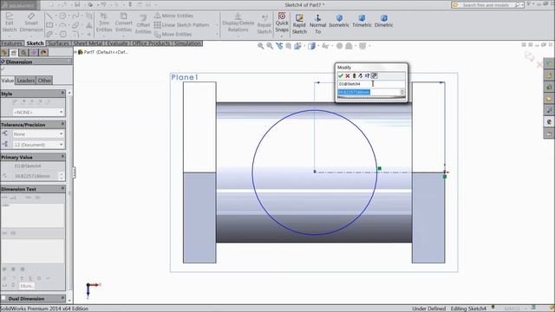Click the D1@Sketch4 name field in Modify
The height and width of the screenshot is (312, 555).
pyautogui.click(x=370, y=84)
